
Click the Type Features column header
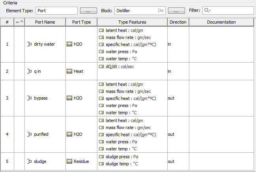click(x=132, y=22)
